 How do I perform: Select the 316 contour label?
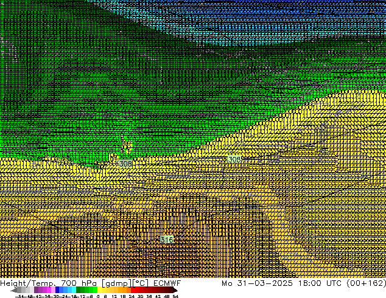pos(167,240)
